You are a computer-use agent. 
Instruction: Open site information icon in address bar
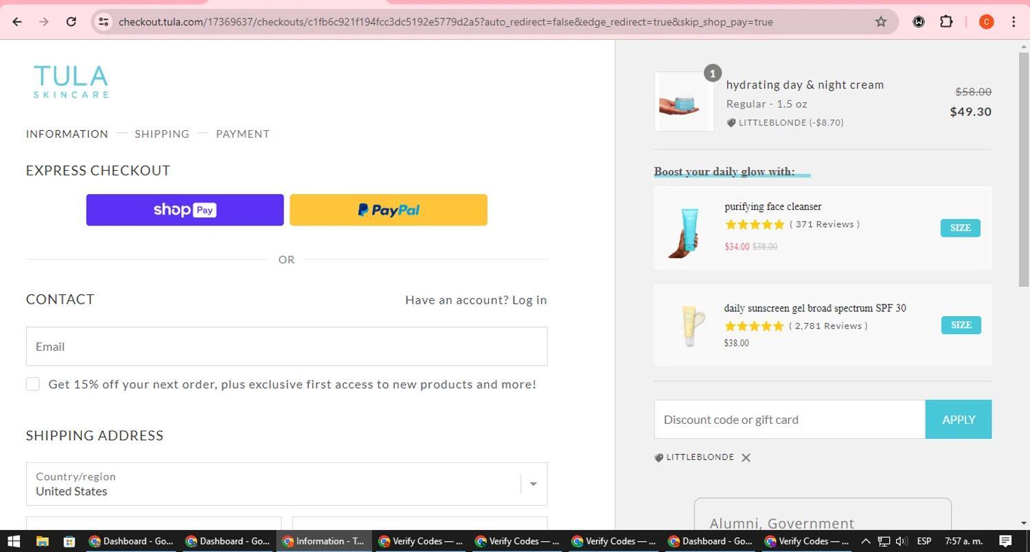[x=104, y=22]
